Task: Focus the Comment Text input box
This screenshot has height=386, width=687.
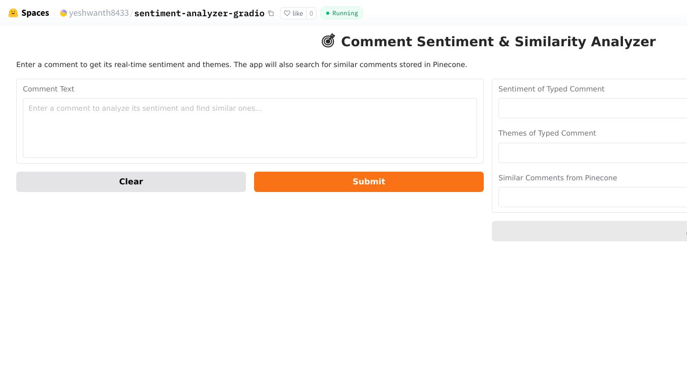Action: (x=249, y=127)
